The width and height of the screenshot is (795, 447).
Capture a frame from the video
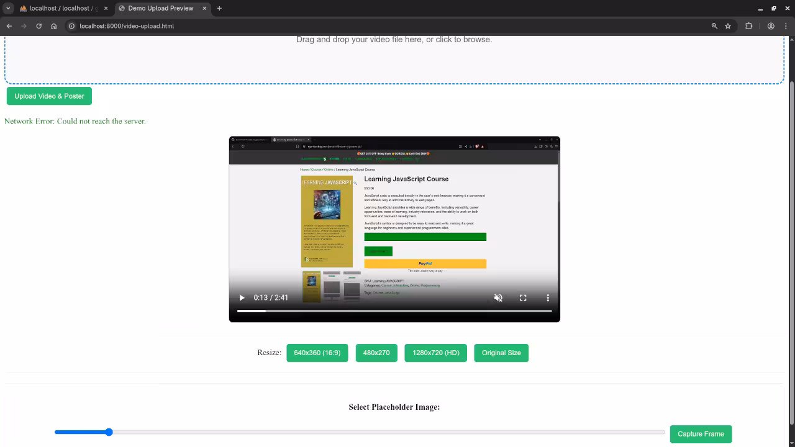[x=701, y=434]
